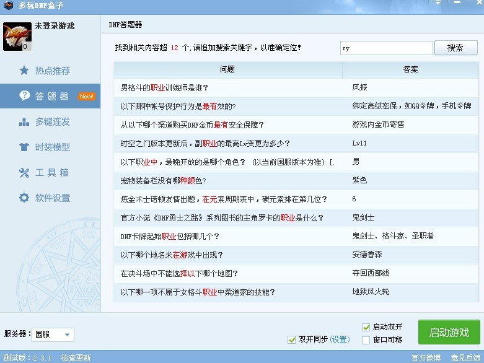The height and width of the screenshot is (363, 484).
Task: Click the search keyword input containing zy
Action: tap(387, 48)
